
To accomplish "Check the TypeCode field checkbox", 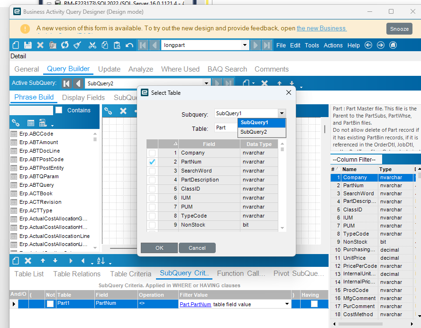I will pyautogui.click(x=152, y=216).
